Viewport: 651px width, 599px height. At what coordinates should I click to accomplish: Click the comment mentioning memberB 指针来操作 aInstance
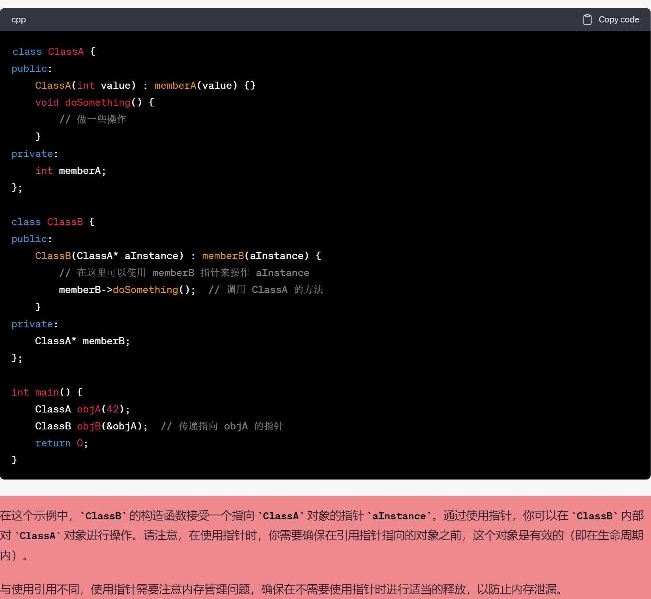tap(184, 273)
